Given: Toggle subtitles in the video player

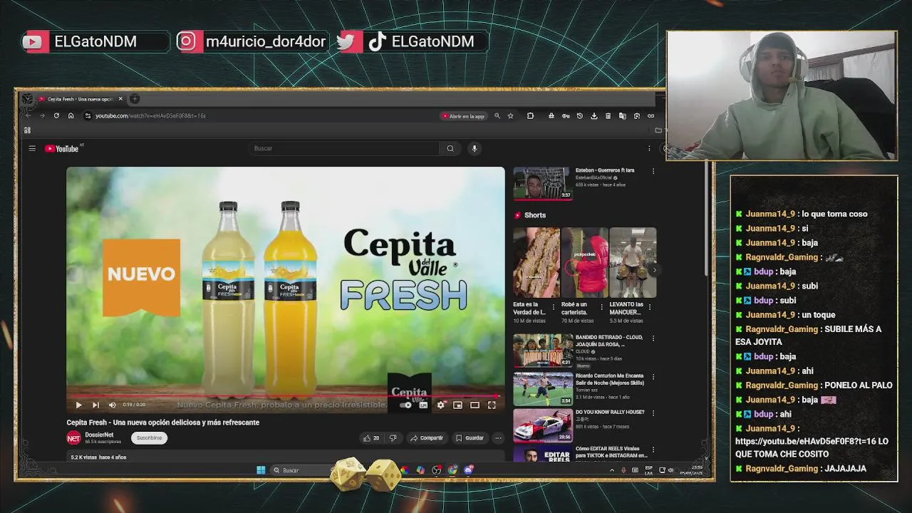Looking at the screenshot, I should [x=423, y=405].
